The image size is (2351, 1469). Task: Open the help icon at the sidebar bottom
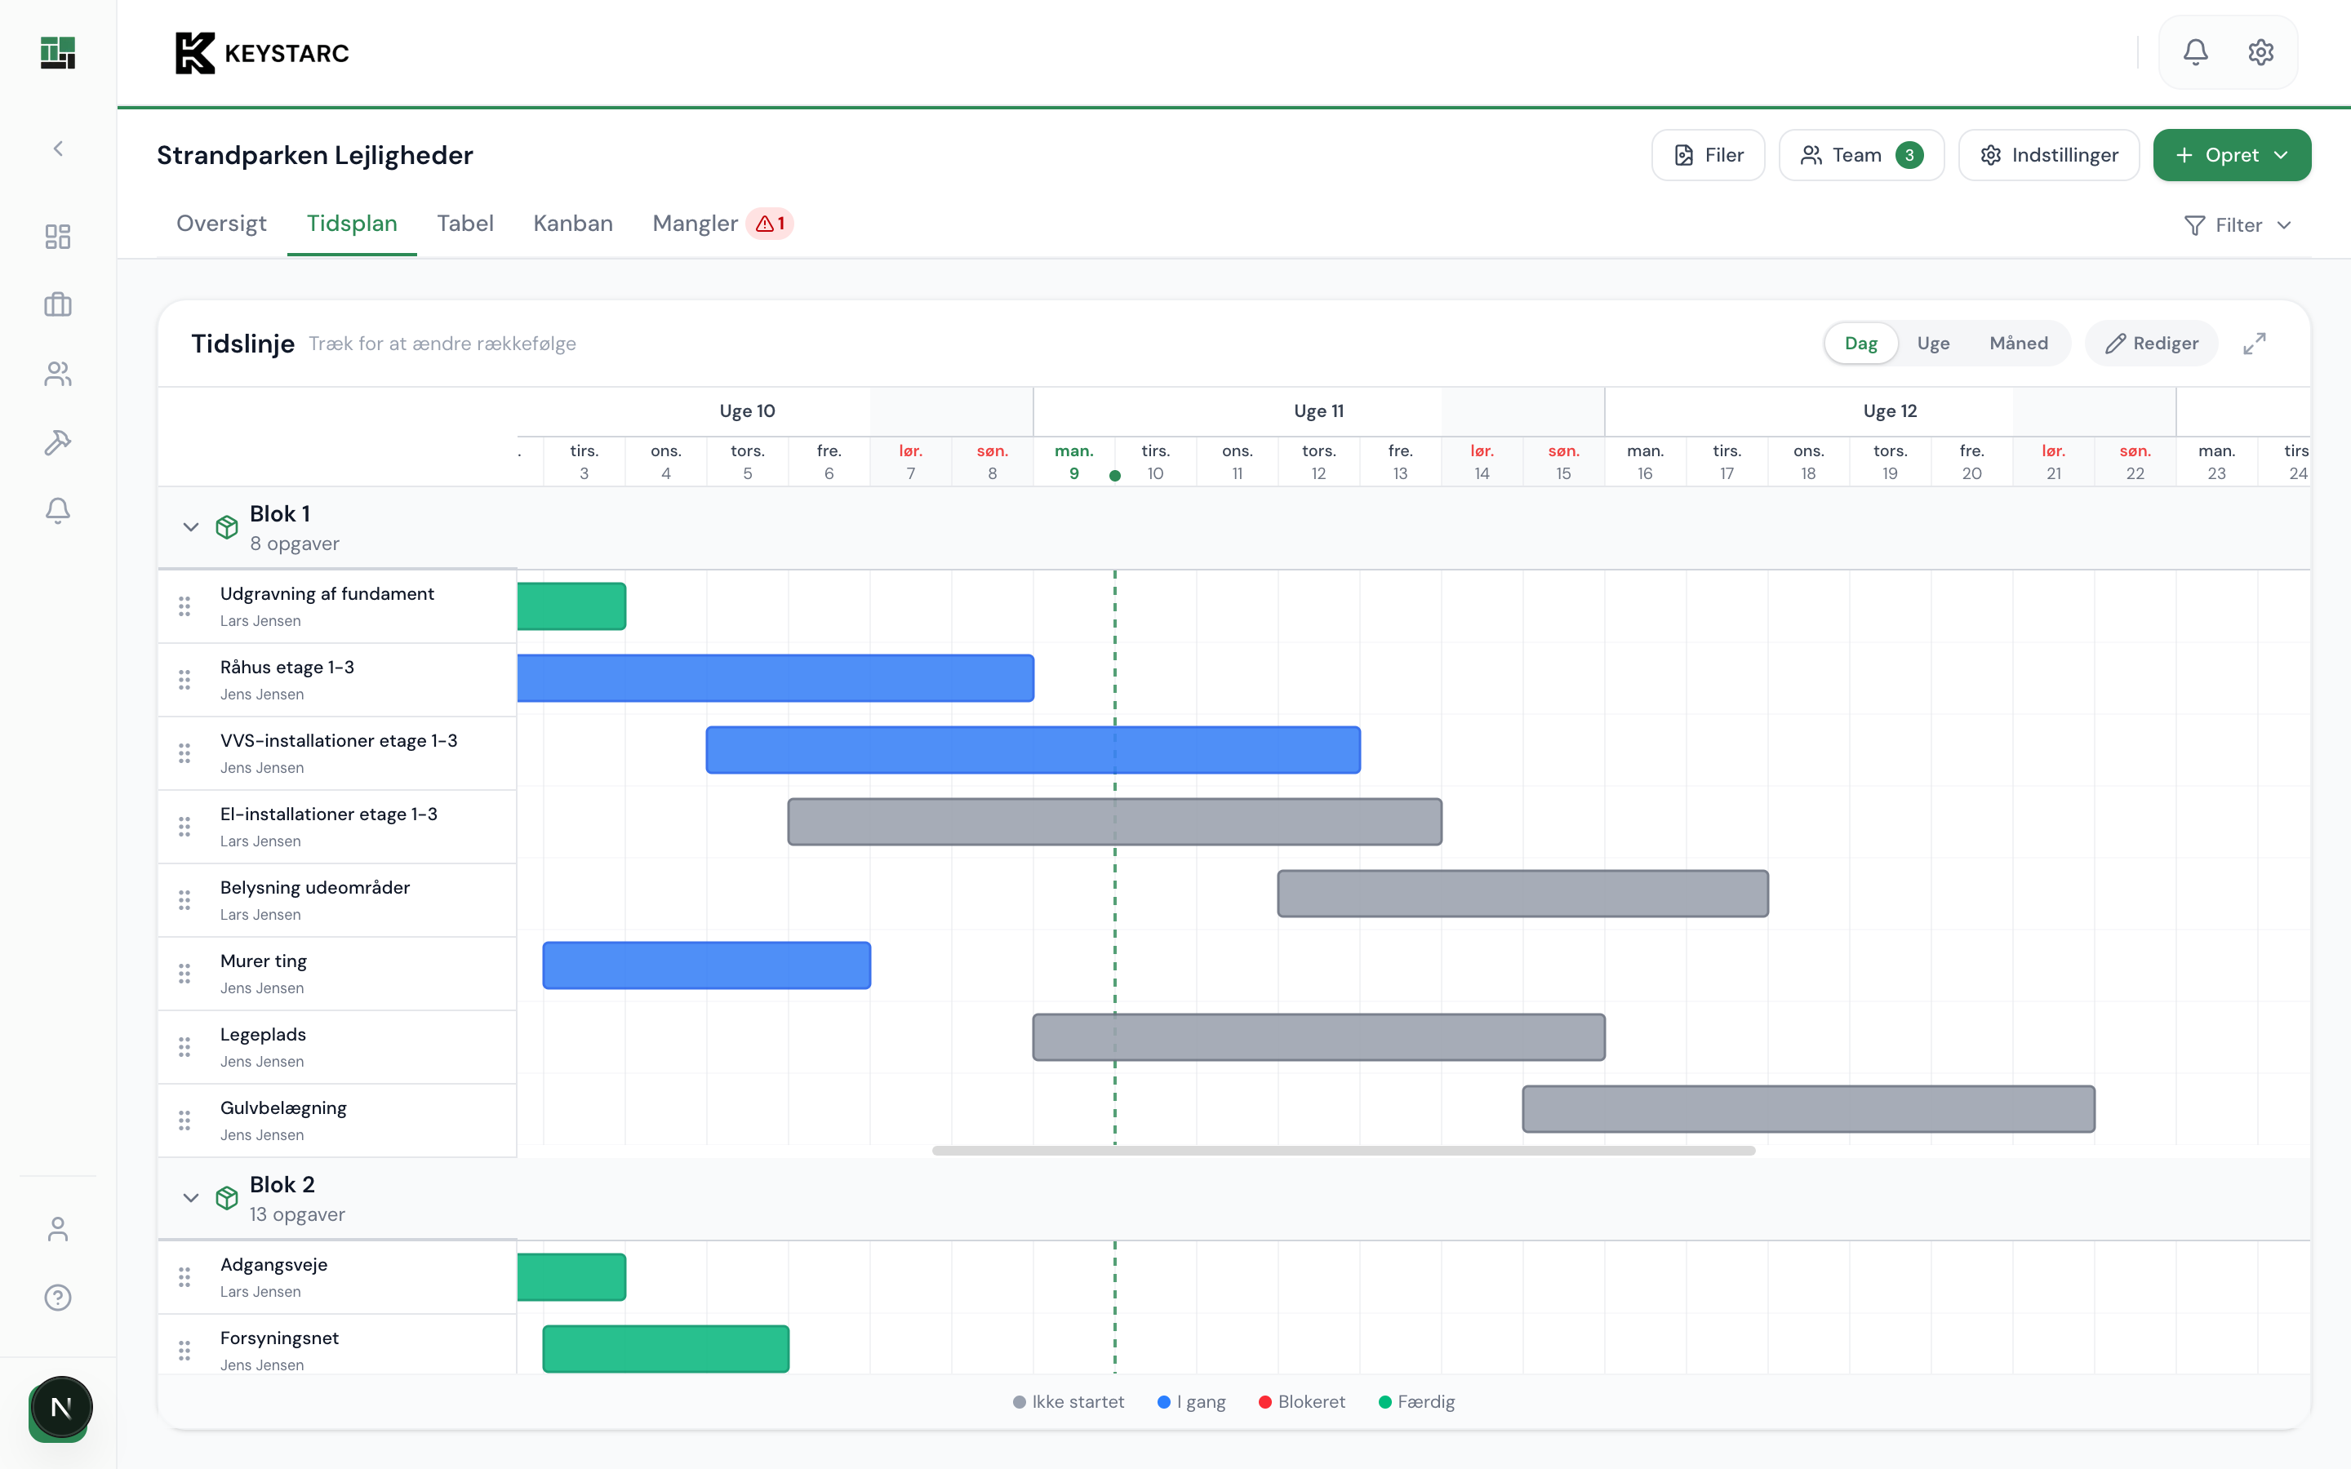[x=57, y=1296]
